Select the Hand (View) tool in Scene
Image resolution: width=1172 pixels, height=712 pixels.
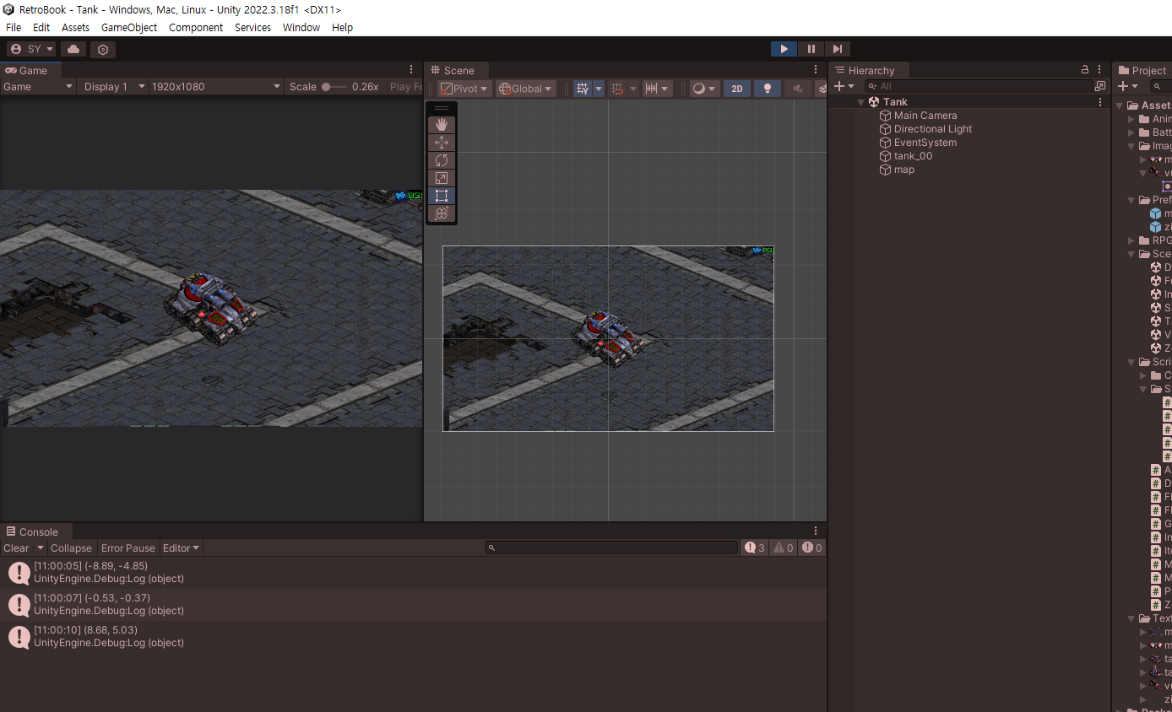coord(441,125)
